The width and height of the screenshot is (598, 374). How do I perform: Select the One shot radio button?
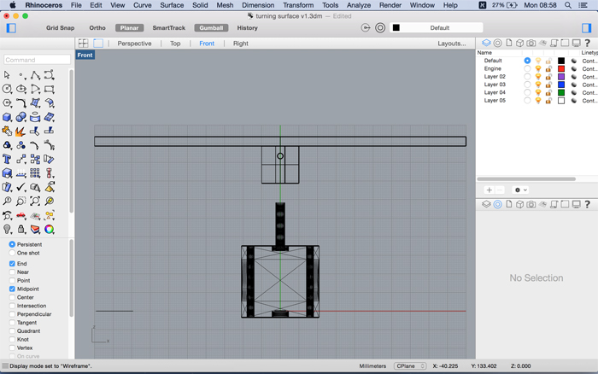point(12,253)
